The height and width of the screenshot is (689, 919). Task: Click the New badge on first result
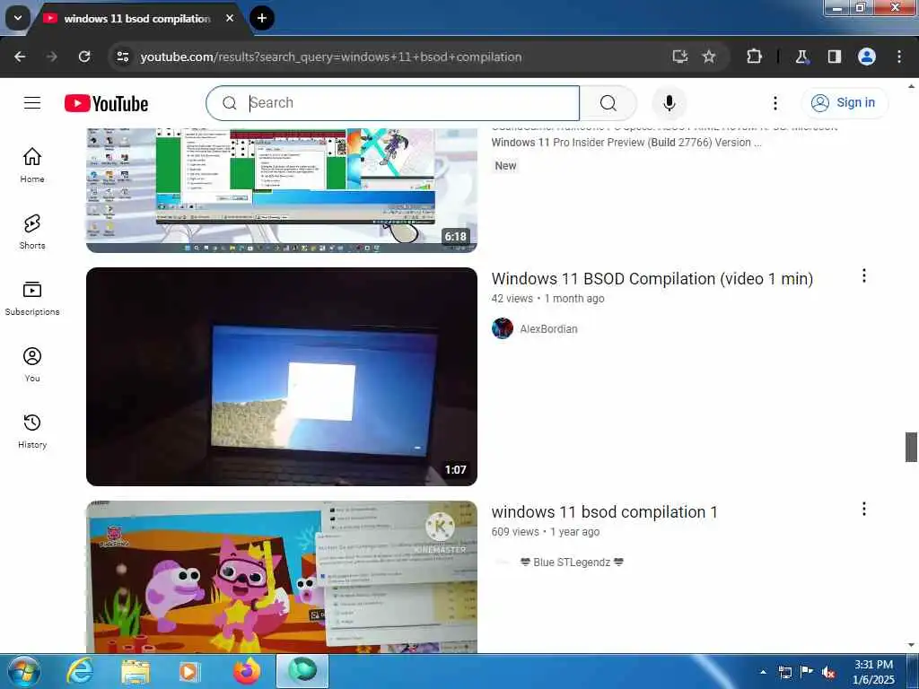tap(505, 166)
